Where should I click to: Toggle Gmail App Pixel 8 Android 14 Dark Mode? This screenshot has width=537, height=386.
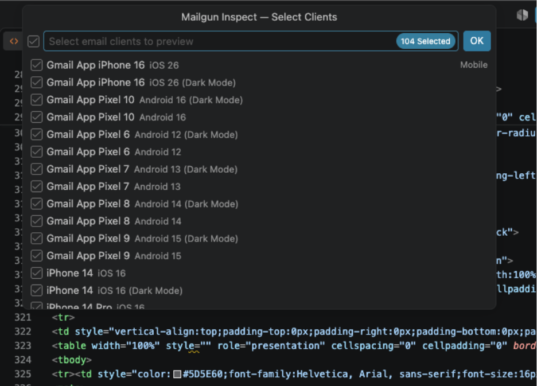point(37,204)
